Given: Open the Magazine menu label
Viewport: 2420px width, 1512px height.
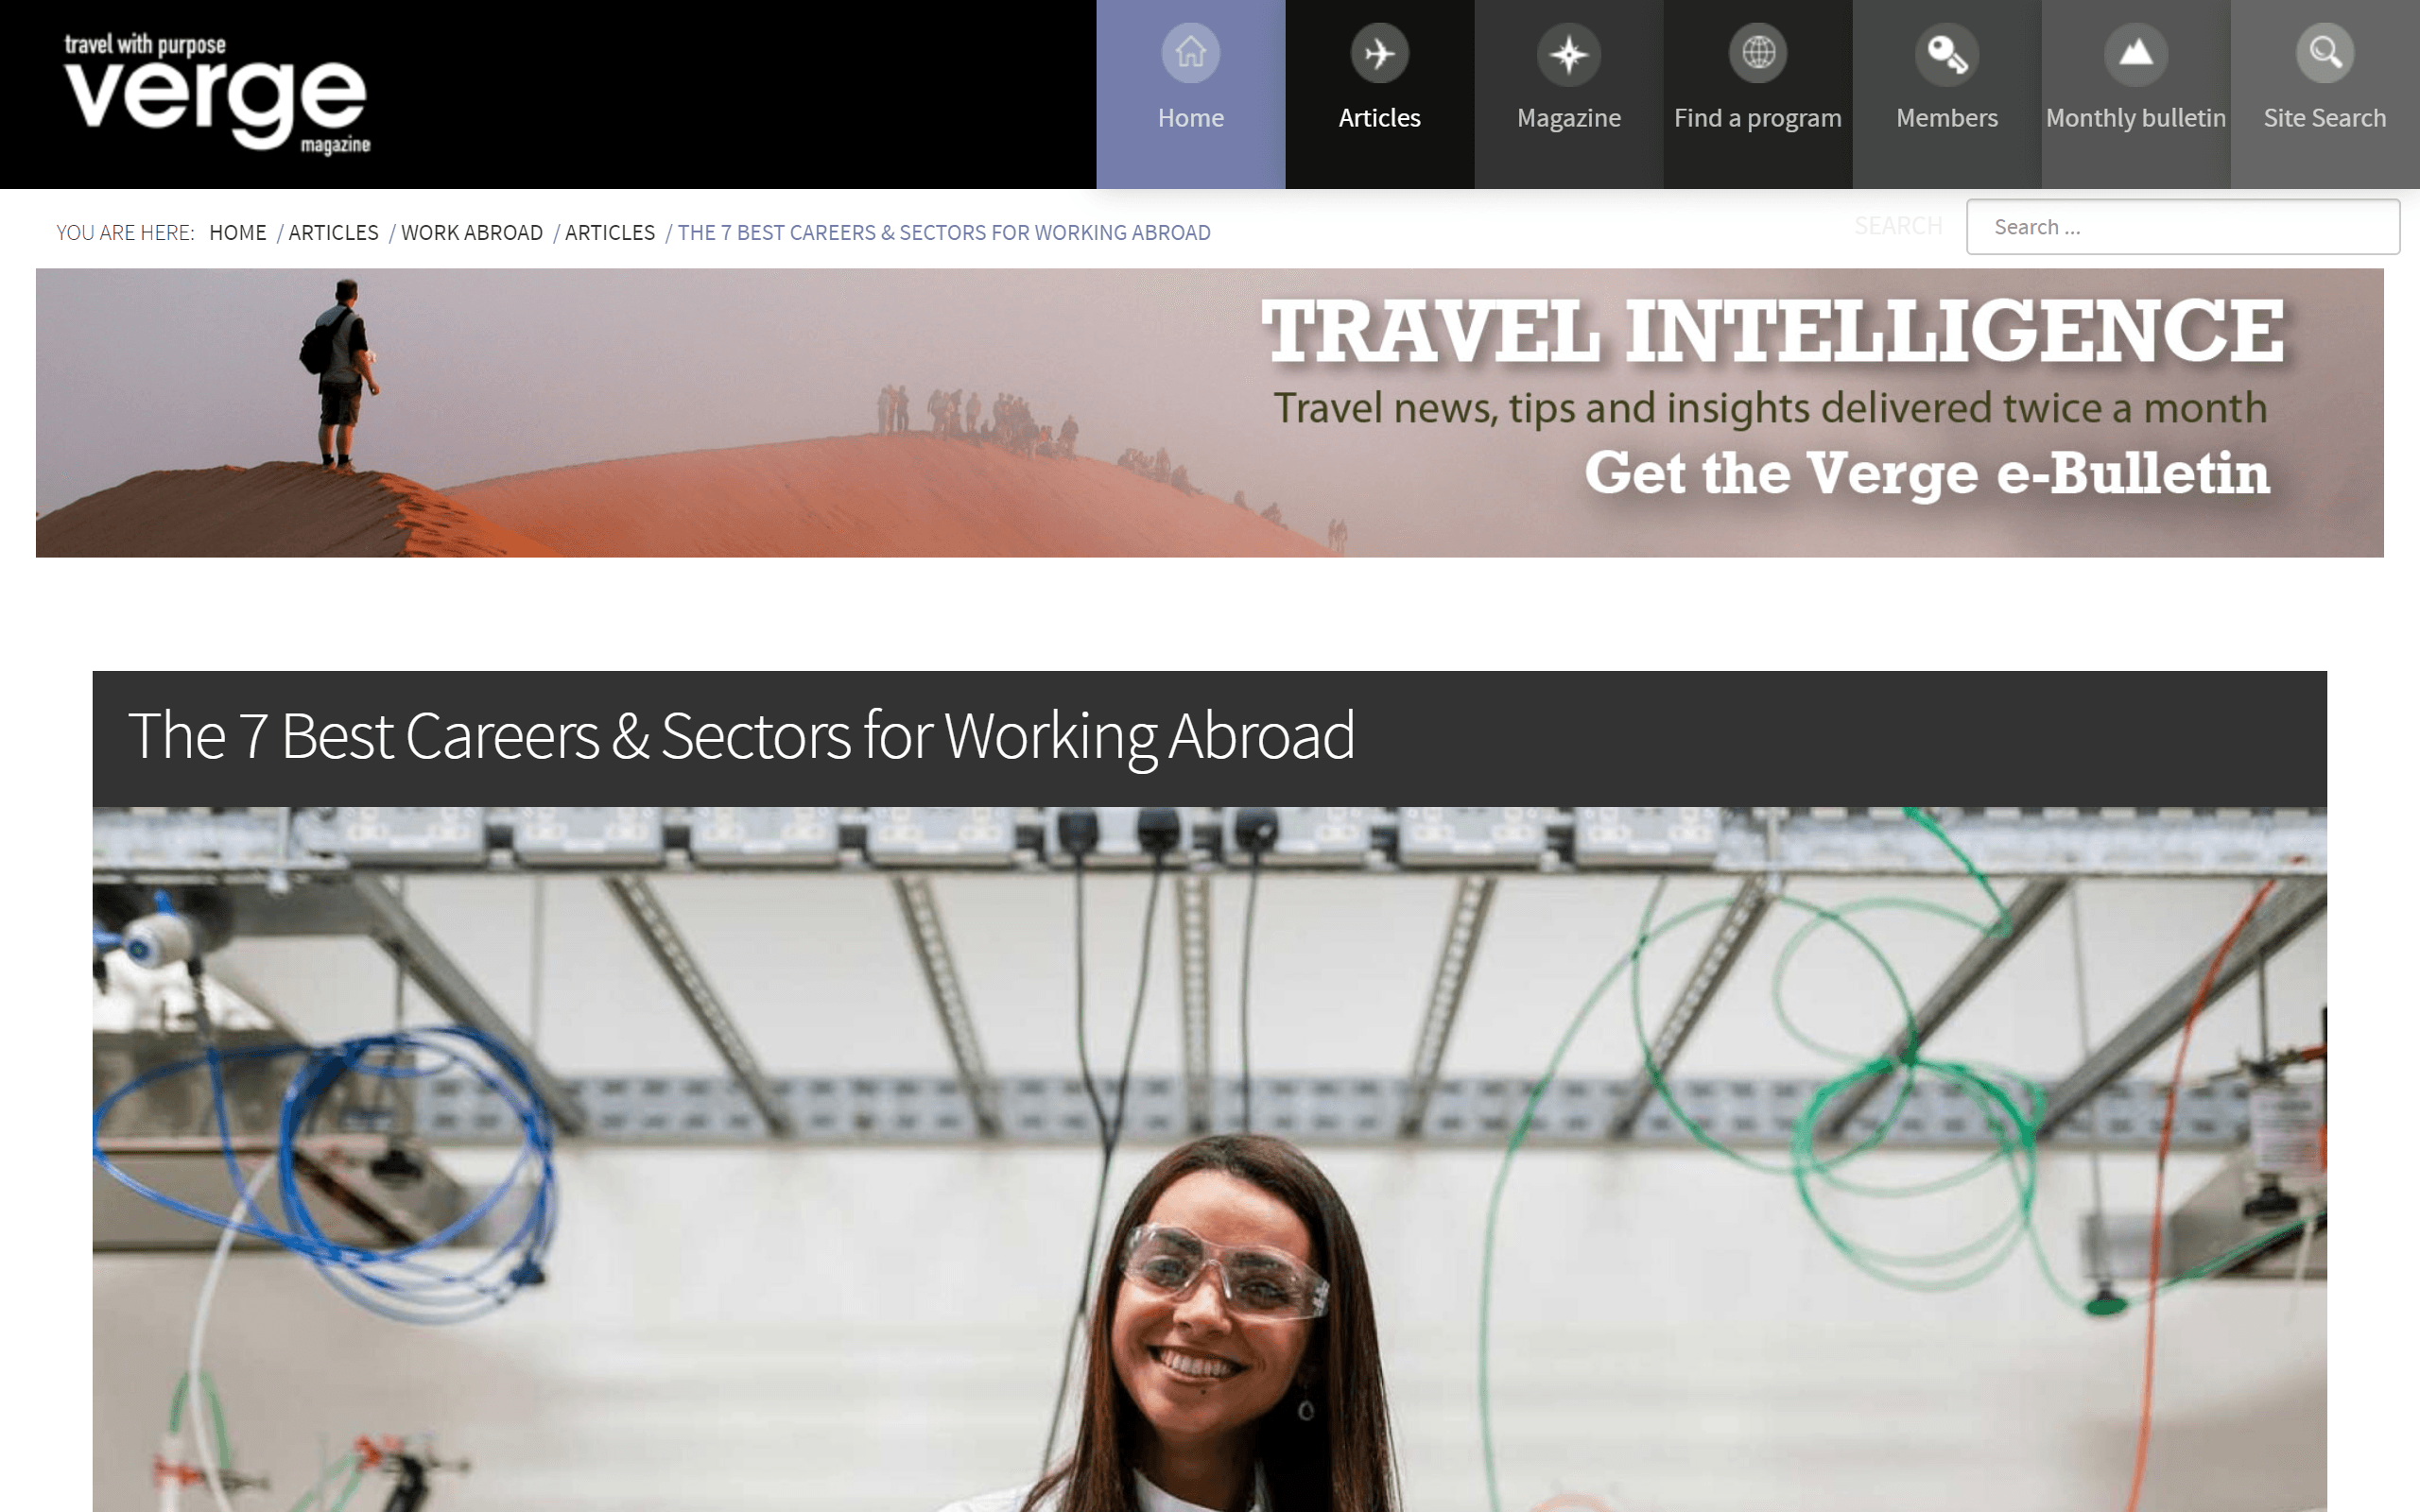Looking at the screenshot, I should click(1568, 118).
